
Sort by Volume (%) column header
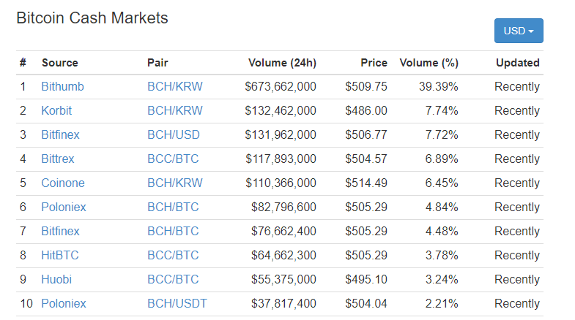point(429,63)
